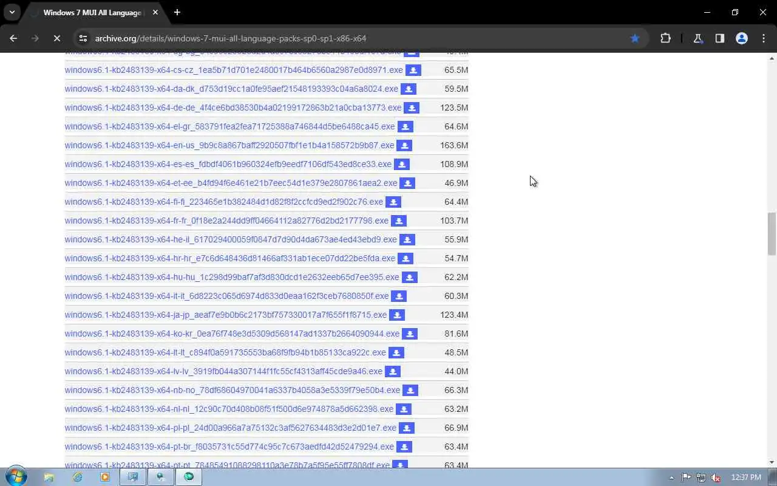Open a new browser tab
This screenshot has height=486, width=777.
click(x=177, y=12)
